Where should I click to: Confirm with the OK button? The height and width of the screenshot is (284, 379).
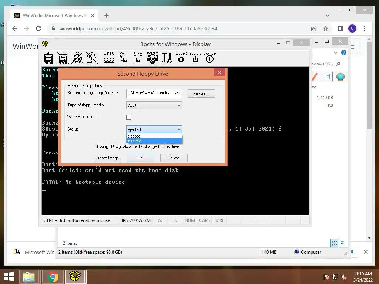point(140,158)
